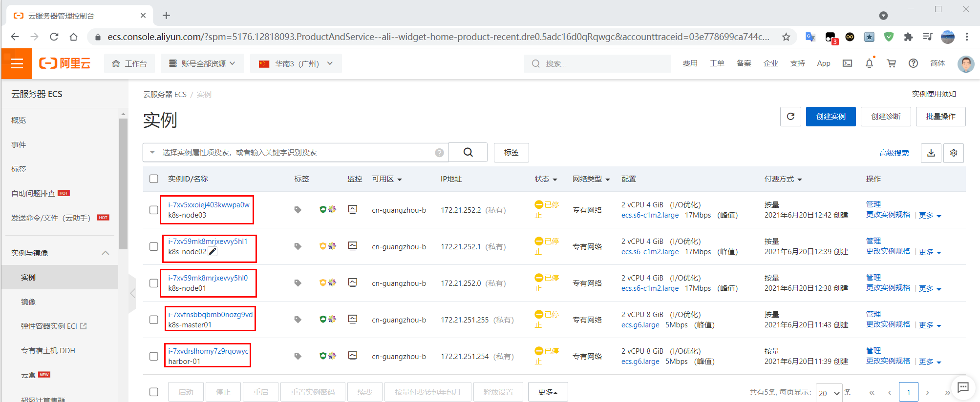
Task: Select k8s-node03 row checkbox
Action: [154, 210]
